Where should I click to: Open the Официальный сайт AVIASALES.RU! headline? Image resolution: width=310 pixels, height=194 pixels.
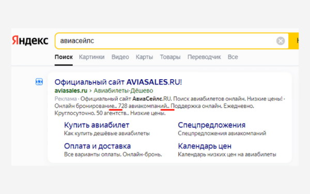click(118, 82)
